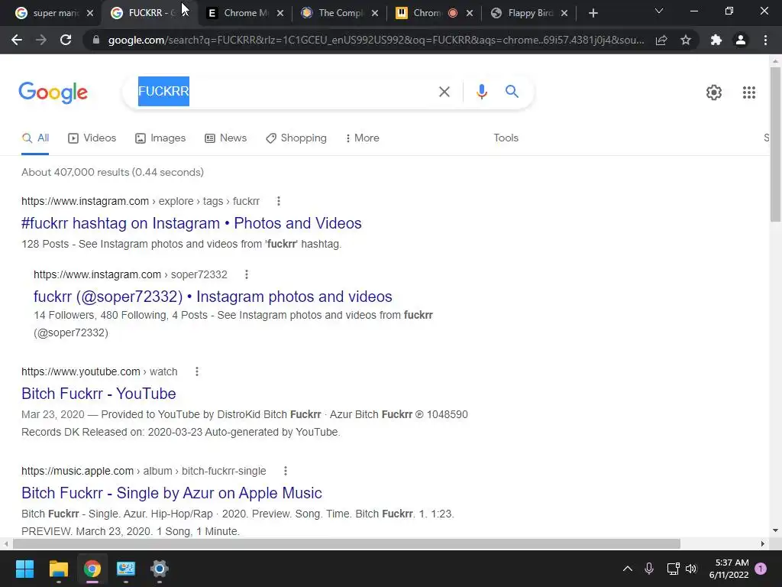
Task: Open Google quick settings gear
Action: tap(714, 92)
